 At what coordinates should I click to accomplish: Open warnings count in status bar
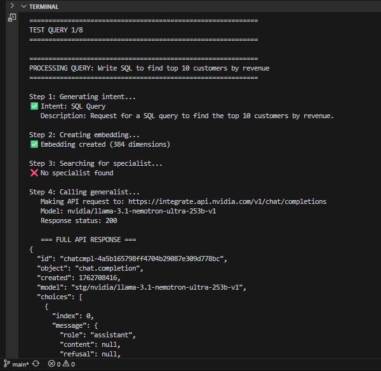[x=69, y=364]
